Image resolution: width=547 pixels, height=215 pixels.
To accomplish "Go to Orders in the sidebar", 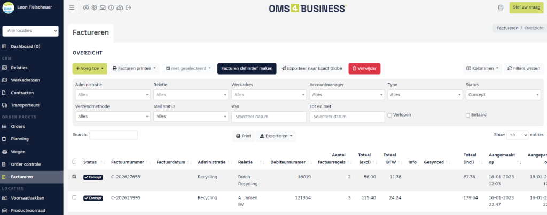I will point(18,126).
